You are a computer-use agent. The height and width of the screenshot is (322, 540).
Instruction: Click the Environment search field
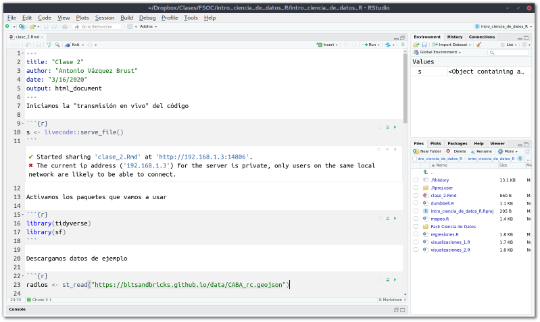pos(508,52)
